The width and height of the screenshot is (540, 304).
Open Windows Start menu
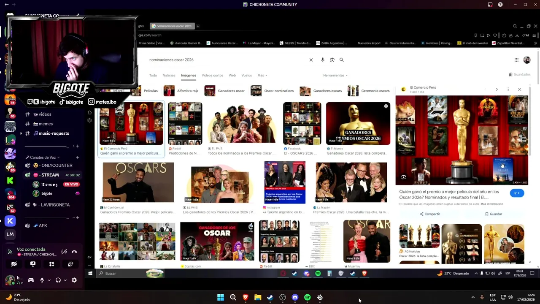pyautogui.click(x=221, y=297)
